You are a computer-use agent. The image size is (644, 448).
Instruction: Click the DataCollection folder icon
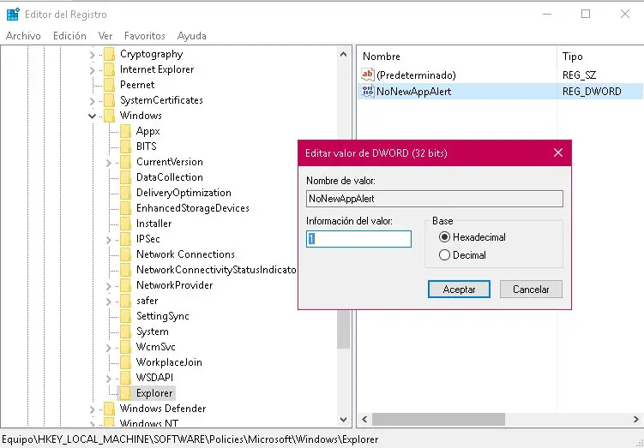(x=126, y=177)
